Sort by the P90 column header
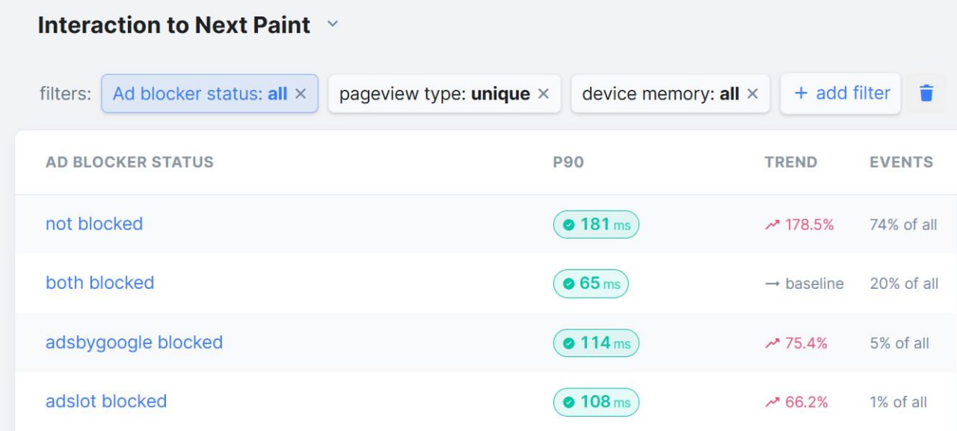The width and height of the screenshot is (957, 431). pyautogui.click(x=568, y=162)
